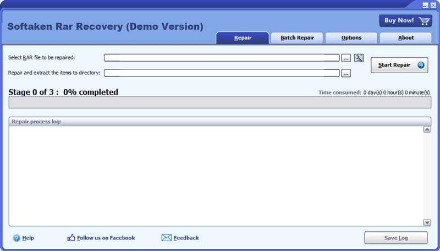Click the blue arrow icon on Start Repair

click(x=421, y=65)
